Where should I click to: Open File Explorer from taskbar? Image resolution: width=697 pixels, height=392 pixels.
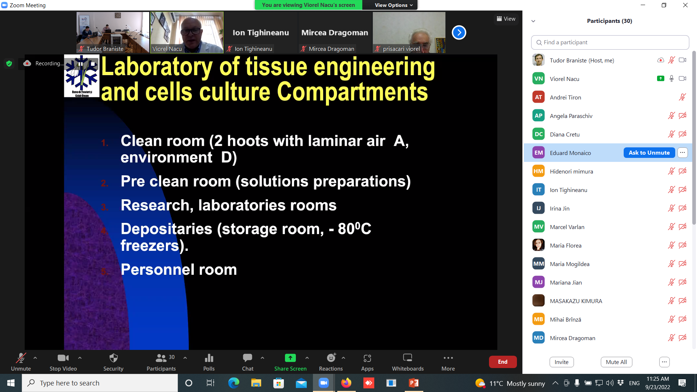coord(256,383)
